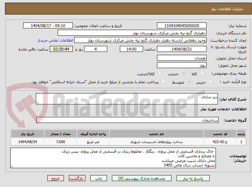Click the تاریخ نیاز column header
This screenshot has width=252, height=187.
[27, 134]
